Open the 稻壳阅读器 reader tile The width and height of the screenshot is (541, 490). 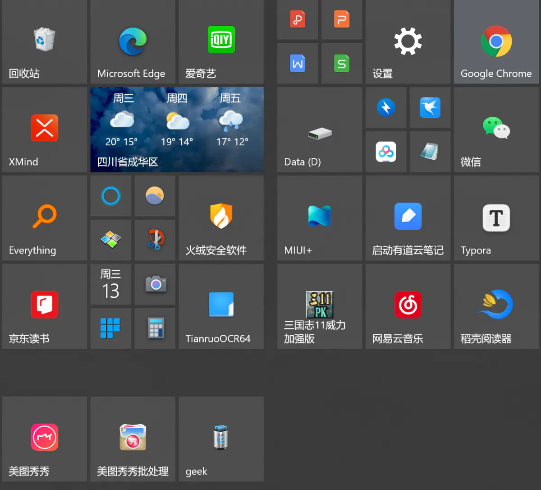496,306
